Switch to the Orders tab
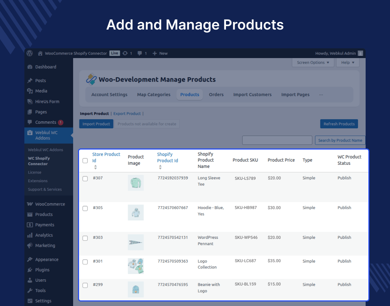Viewport: 390px width, 306px height. point(216,95)
